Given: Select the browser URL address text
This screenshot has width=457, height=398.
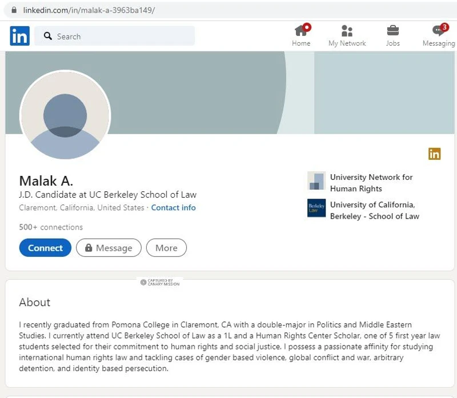Looking at the screenshot, I should pos(89,10).
